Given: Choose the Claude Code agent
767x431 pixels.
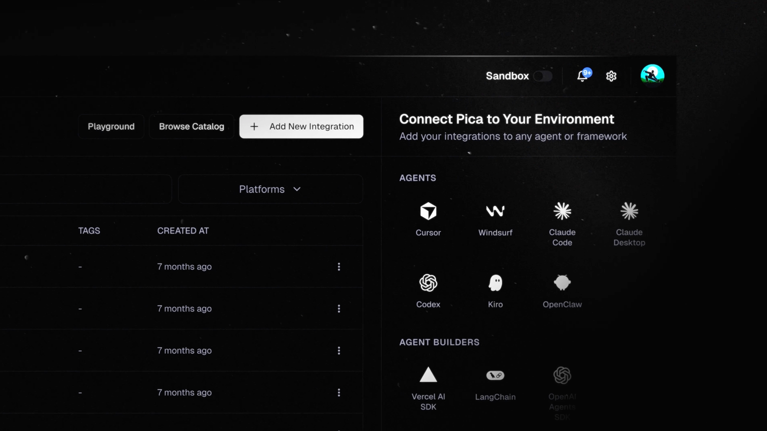Looking at the screenshot, I should (x=562, y=224).
